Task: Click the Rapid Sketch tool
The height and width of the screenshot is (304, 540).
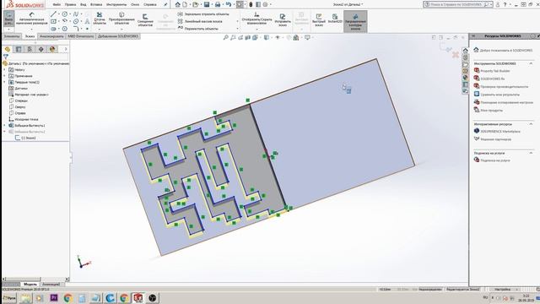Action: tap(319, 20)
